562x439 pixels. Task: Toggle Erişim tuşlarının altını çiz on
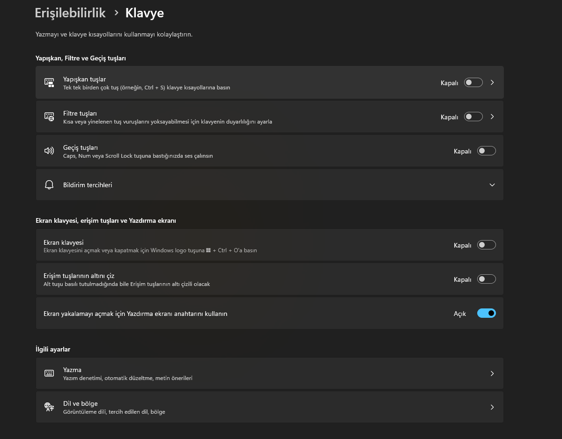pyautogui.click(x=486, y=279)
